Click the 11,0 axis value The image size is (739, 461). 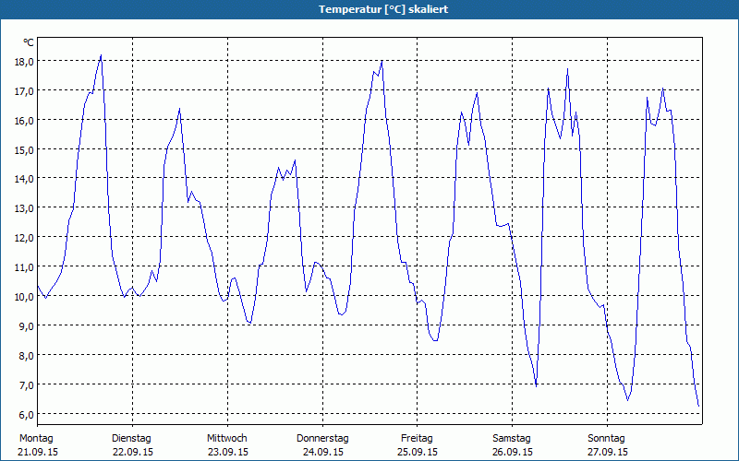[24, 267]
